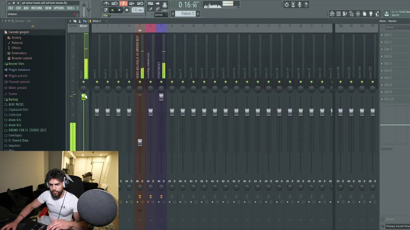The height and width of the screenshot is (230, 410).
Task: Open the TOOLS menu
Action: 70,8
